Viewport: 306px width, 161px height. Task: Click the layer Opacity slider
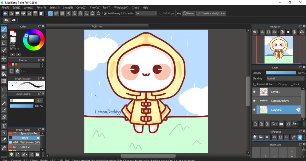click(x=281, y=73)
